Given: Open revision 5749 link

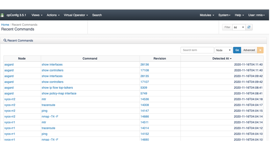Looking at the screenshot, I should pyautogui.click(x=144, y=93).
